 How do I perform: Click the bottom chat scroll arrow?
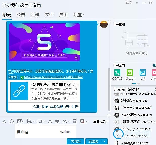point(109,115)
